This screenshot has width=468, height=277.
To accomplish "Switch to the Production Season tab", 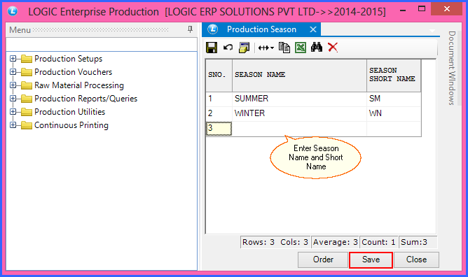I will (261, 29).
